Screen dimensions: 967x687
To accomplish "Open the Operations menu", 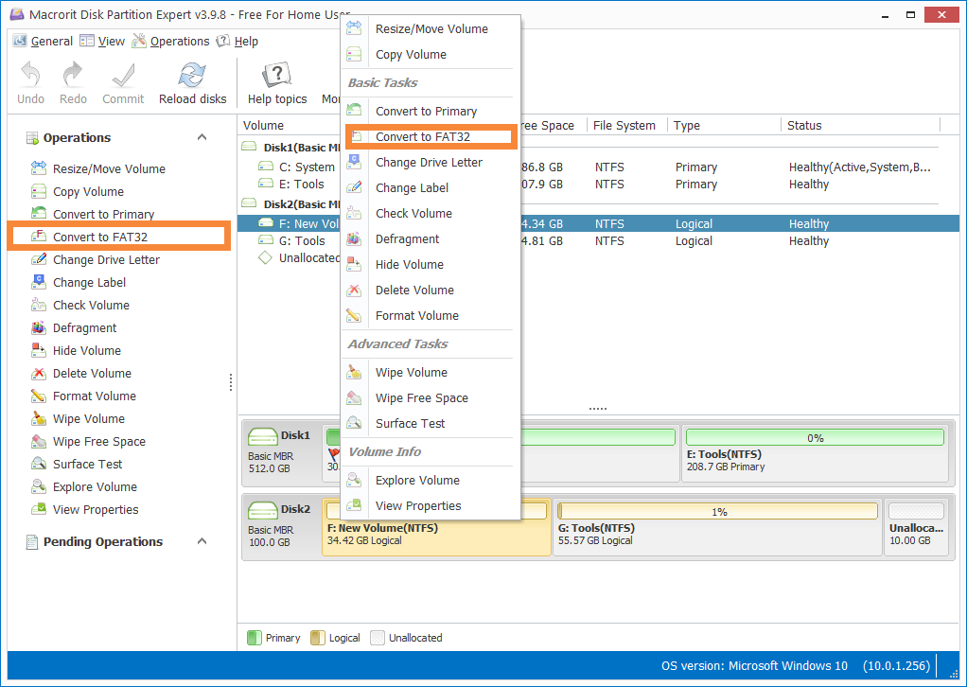I will 171,41.
